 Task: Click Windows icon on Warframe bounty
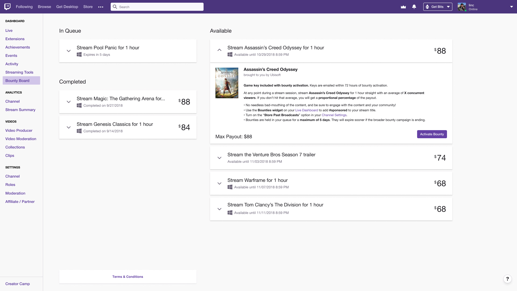tap(230, 187)
